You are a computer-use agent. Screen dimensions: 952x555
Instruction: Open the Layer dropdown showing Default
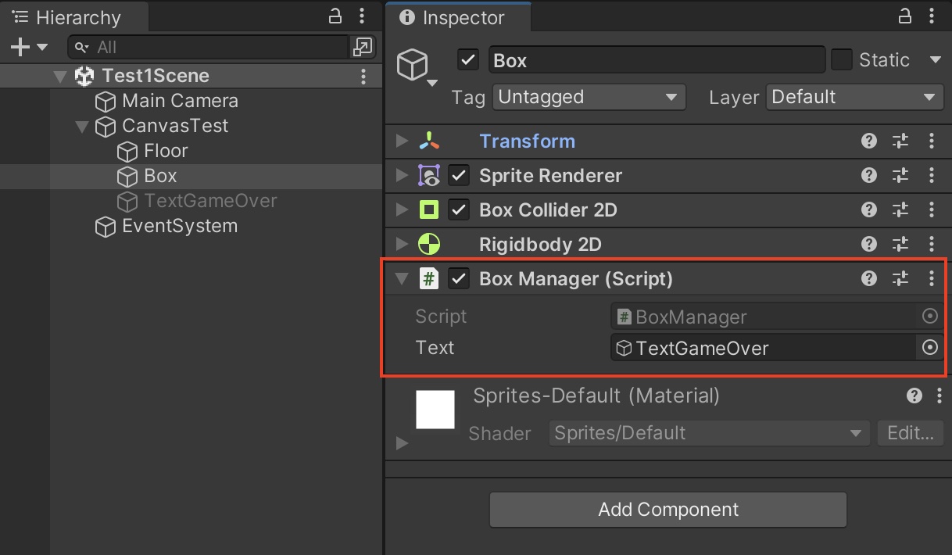pyautogui.click(x=854, y=98)
